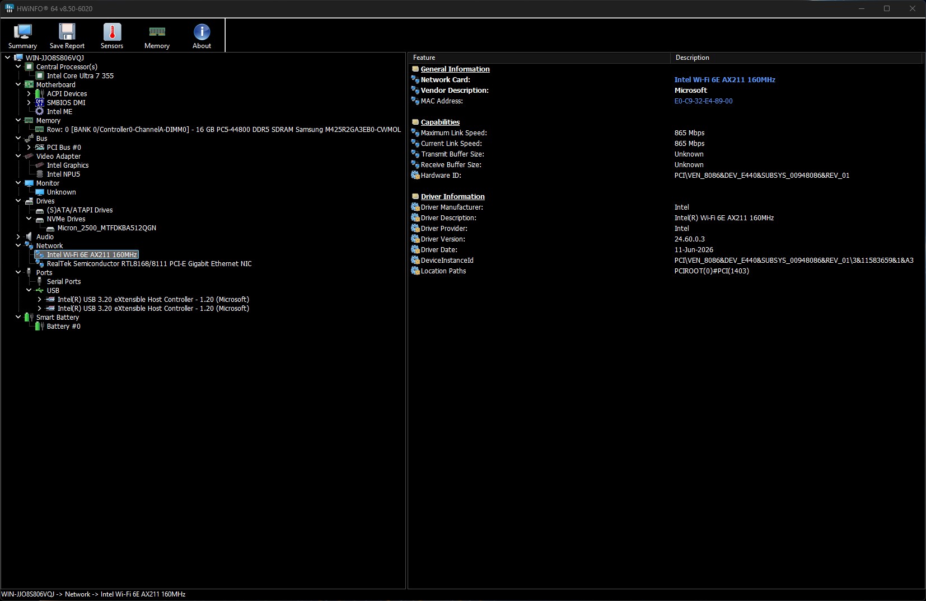926x601 pixels.
Task: Click the chip icon beside Central Processor(s)
Action: tap(29, 67)
